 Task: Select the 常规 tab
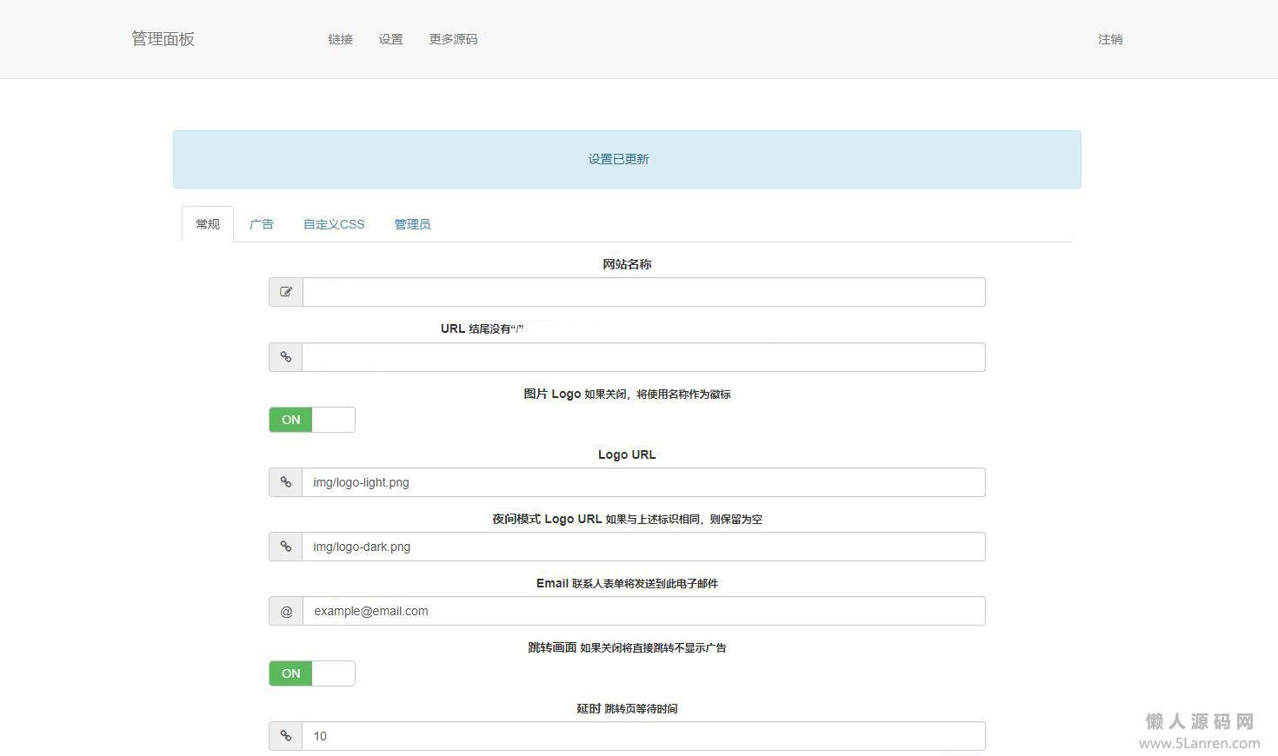(x=208, y=224)
